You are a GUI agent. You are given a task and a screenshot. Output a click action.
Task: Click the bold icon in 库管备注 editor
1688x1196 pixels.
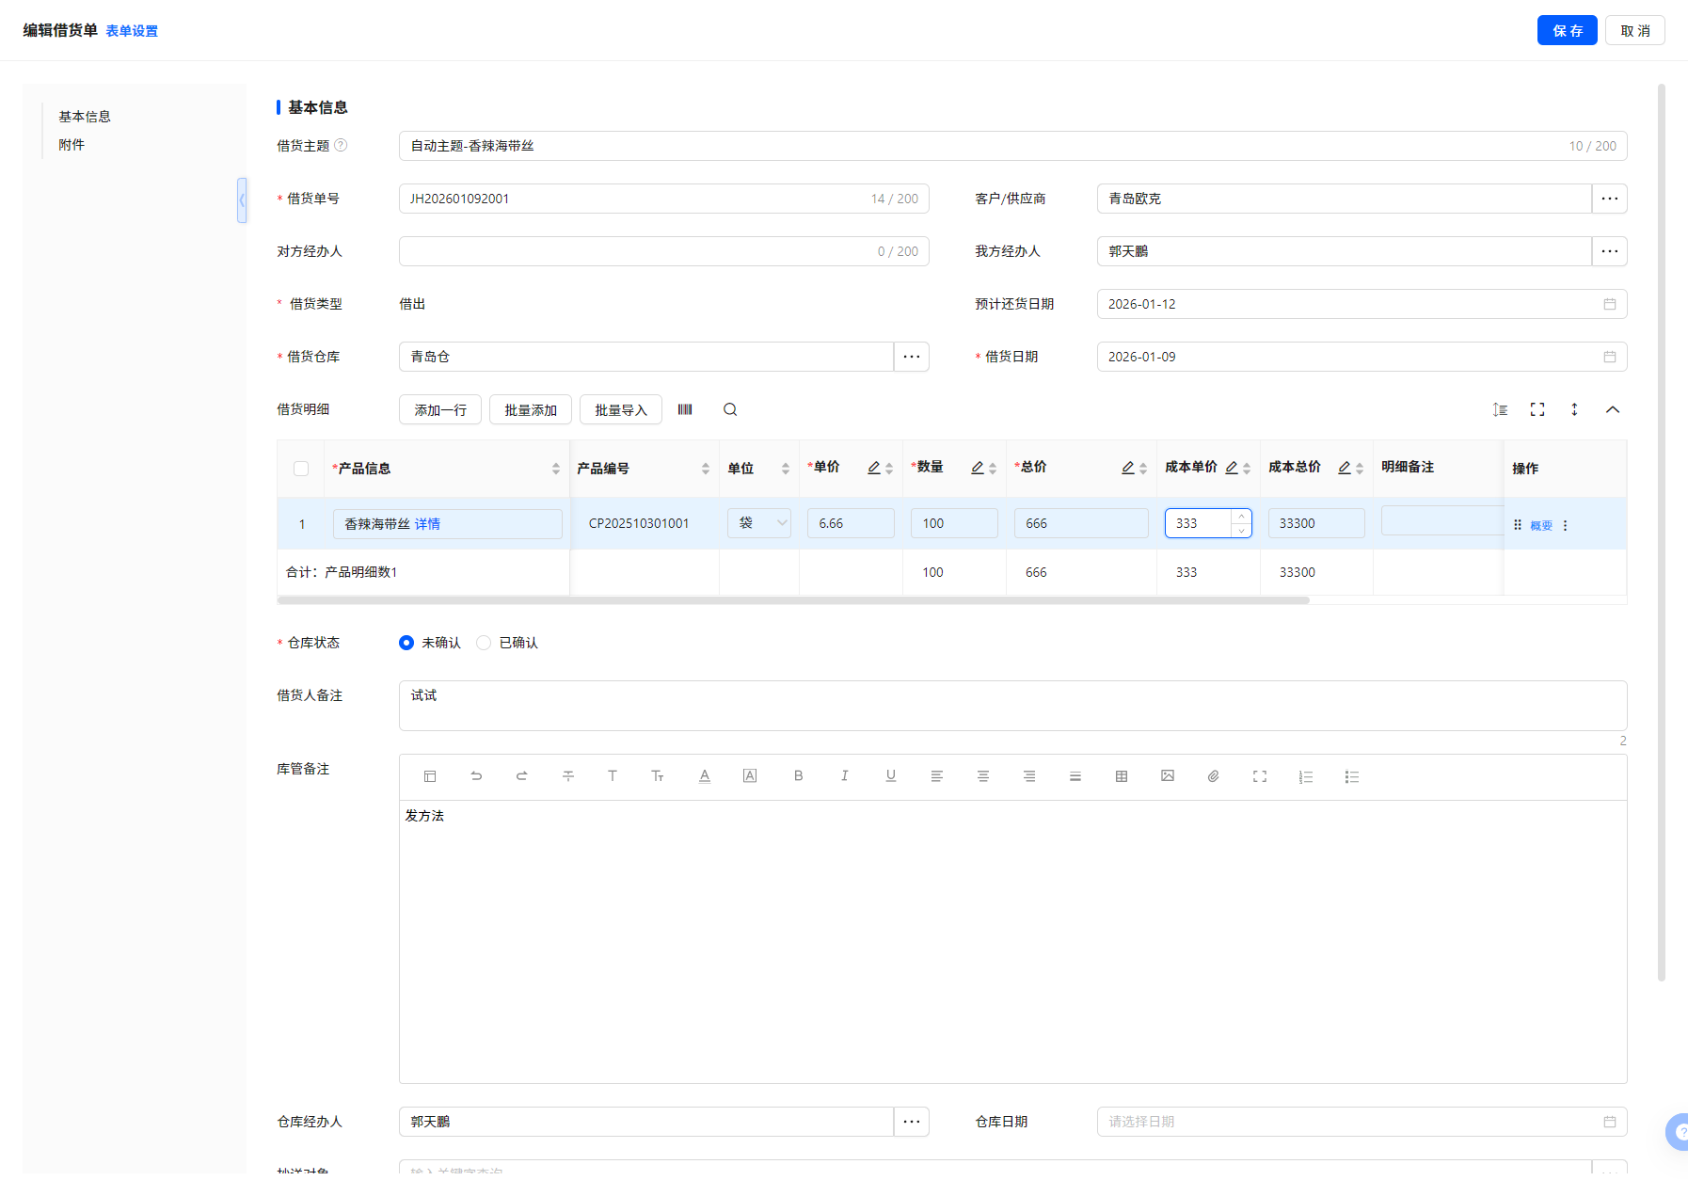pyautogui.click(x=798, y=776)
